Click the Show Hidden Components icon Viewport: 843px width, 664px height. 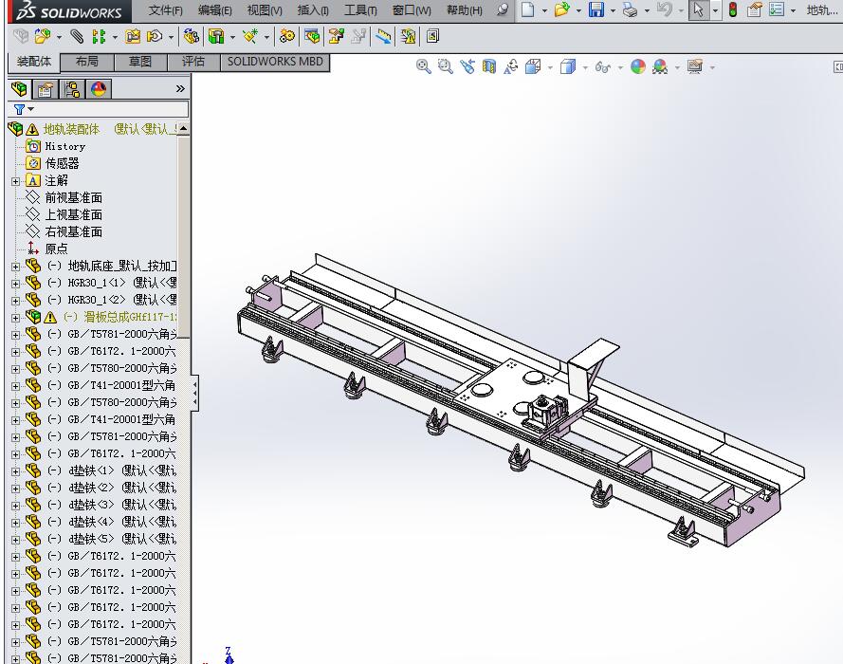coord(191,36)
